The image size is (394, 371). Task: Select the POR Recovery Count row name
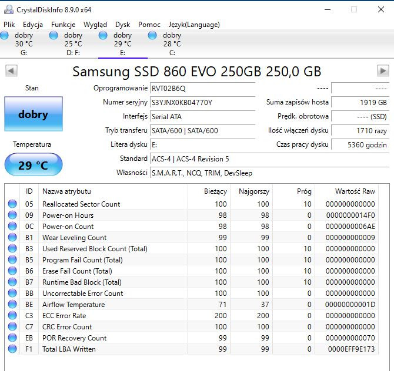point(74,338)
